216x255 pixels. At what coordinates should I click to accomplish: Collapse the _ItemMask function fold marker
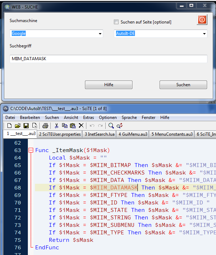(31, 150)
